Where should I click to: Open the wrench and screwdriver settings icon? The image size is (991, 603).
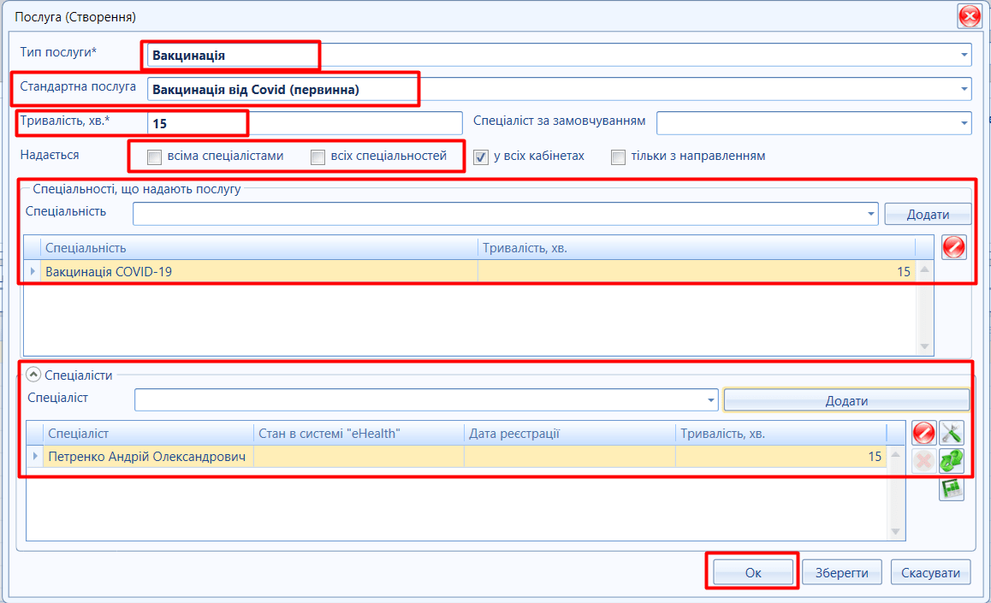951,433
